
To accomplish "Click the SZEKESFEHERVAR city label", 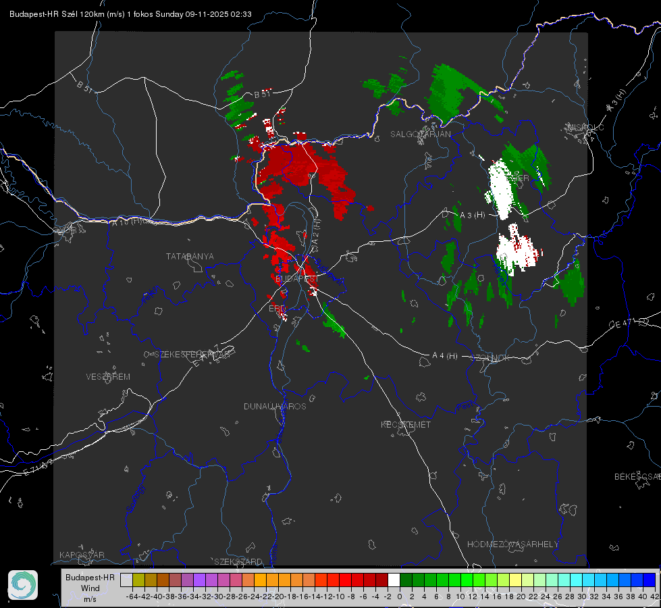I will [192, 355].
